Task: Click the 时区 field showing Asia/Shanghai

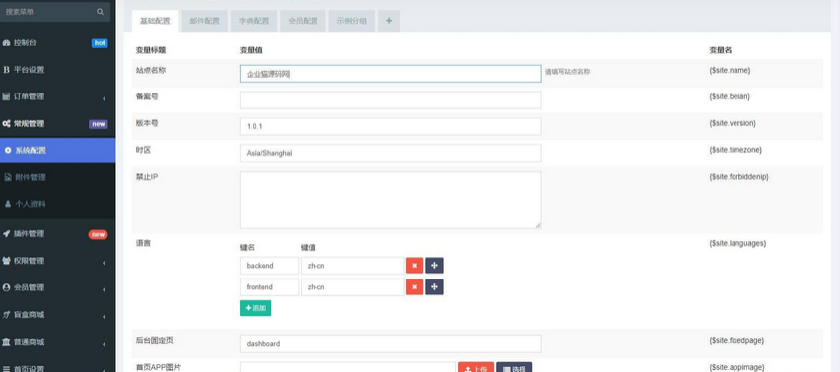Action: point(390,153)
